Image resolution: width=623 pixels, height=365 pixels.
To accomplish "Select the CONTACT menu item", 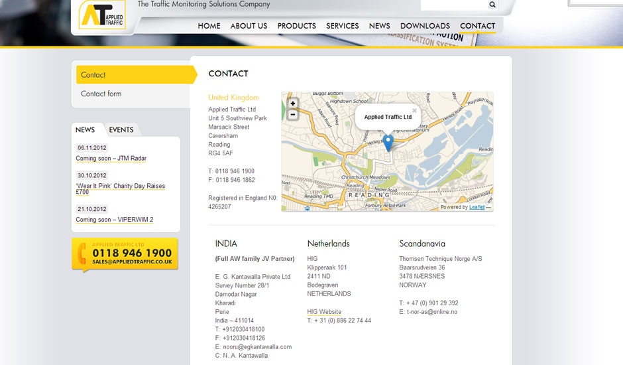I will tap(478, 26).
